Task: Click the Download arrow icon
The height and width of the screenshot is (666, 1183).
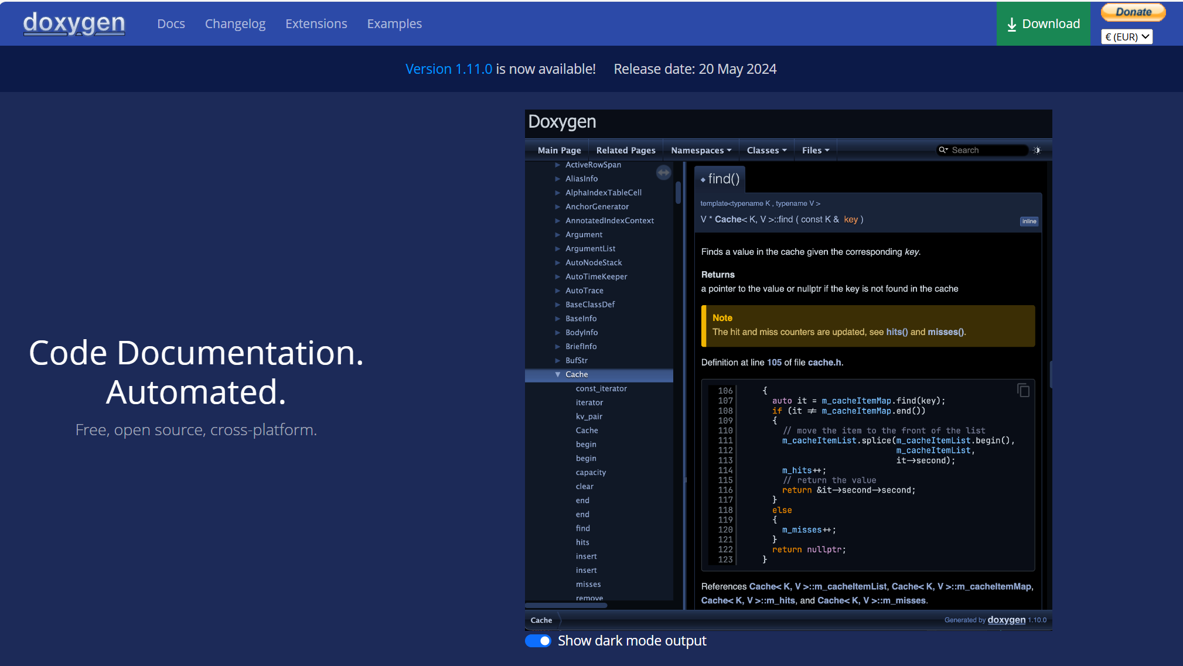Action: coord(1011,25)
